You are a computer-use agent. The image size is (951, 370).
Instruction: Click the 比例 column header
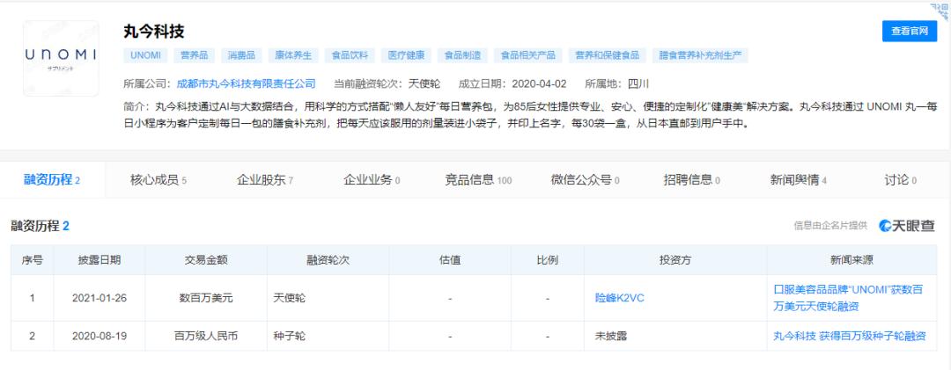click(548, 260)
